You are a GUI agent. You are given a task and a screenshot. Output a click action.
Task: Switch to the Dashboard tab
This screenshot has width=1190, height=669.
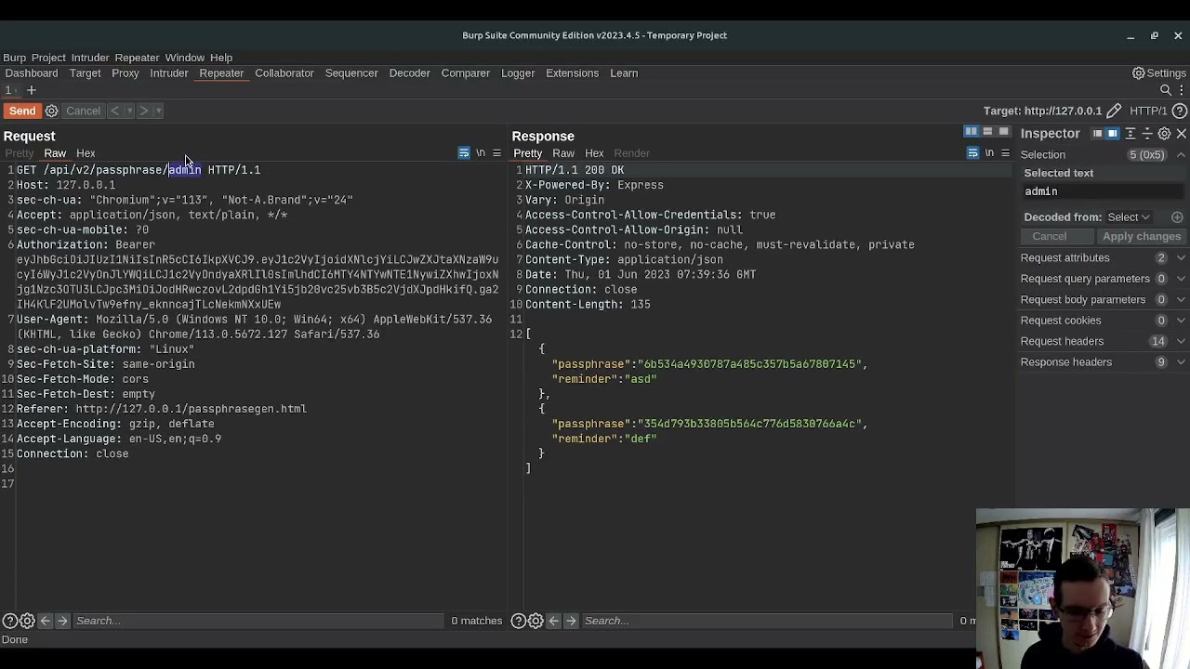click(32, 73)
